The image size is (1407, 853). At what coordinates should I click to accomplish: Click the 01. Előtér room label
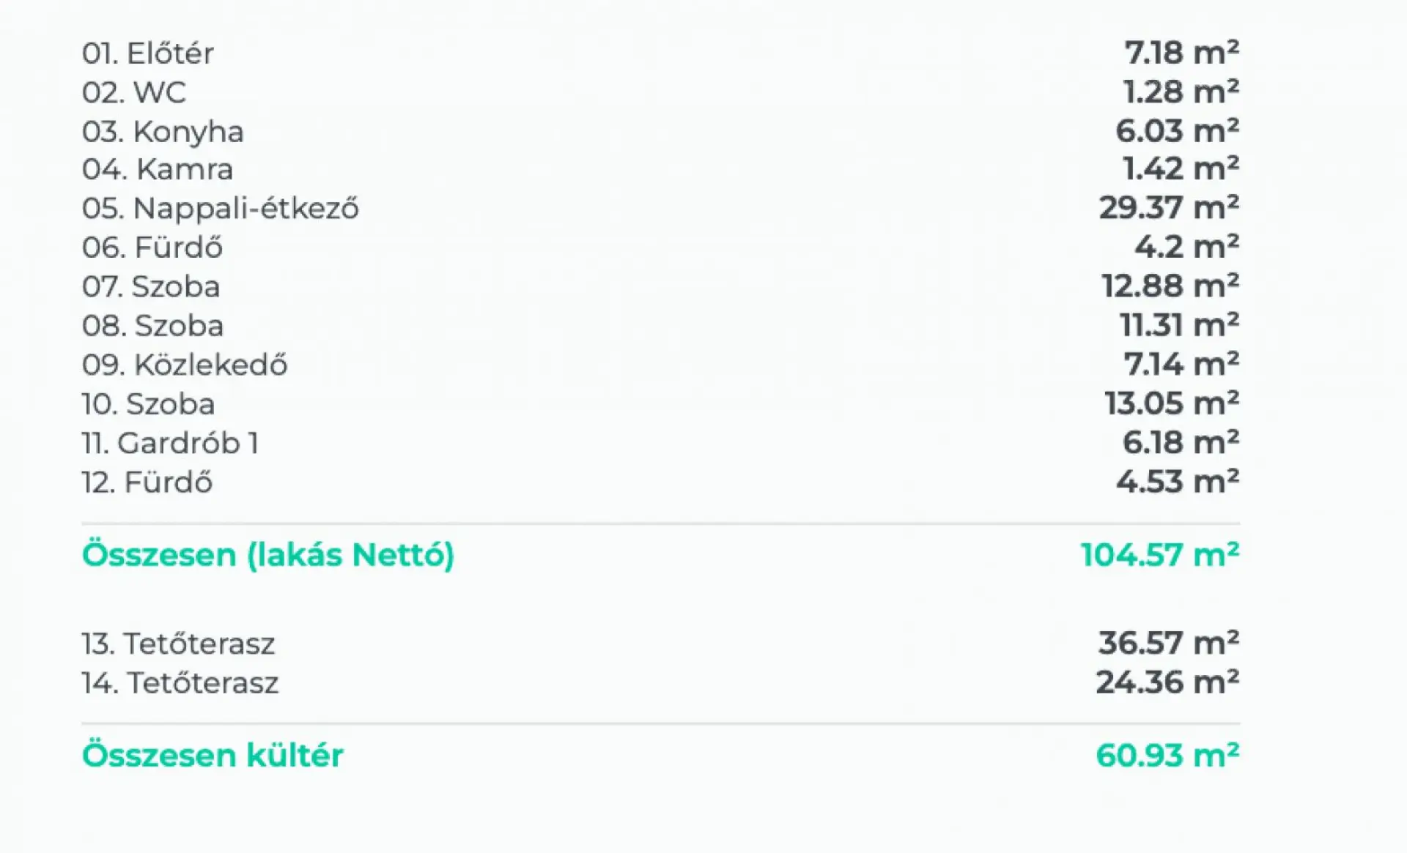(x=147, y=53)
